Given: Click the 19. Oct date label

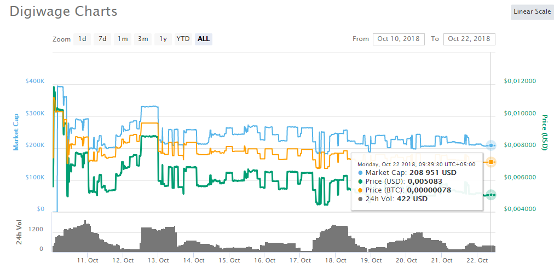Looking at the screenshot, I should tap(371, 261).
